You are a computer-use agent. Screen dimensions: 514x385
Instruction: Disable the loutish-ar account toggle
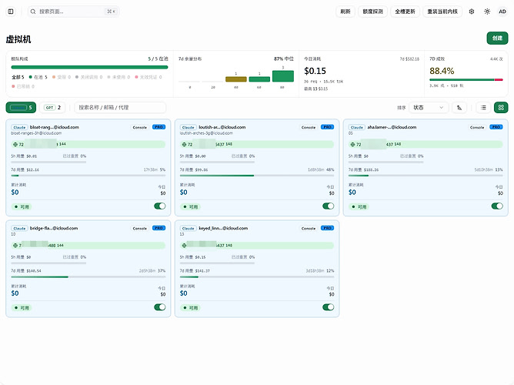click(x=328, y=206)
